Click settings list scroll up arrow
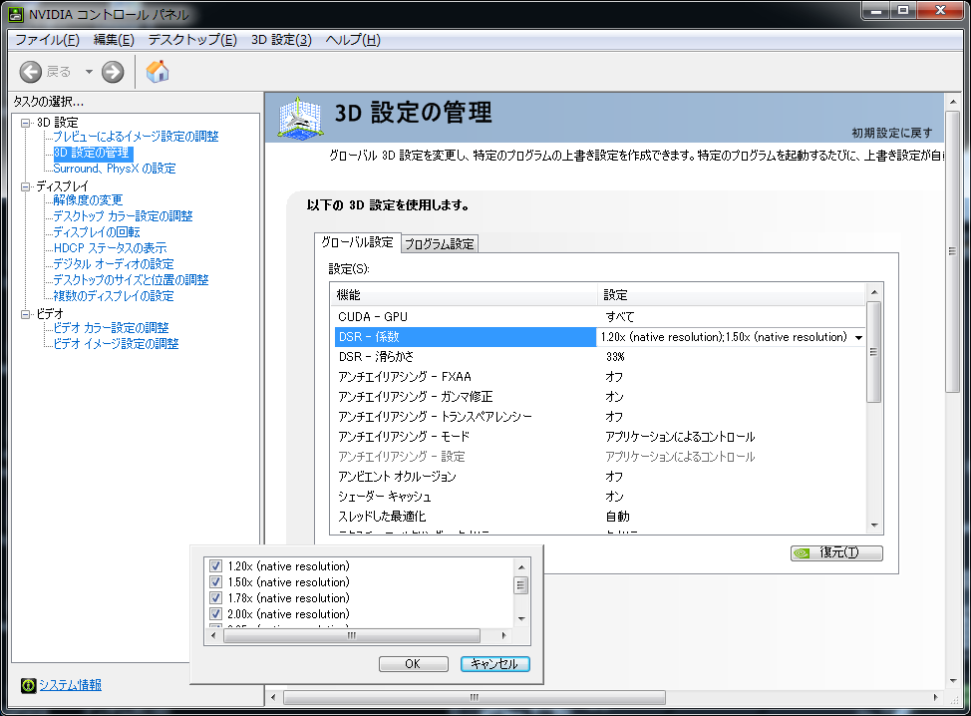971x716 pixels. pyautogui.click(x=873, y=292)
